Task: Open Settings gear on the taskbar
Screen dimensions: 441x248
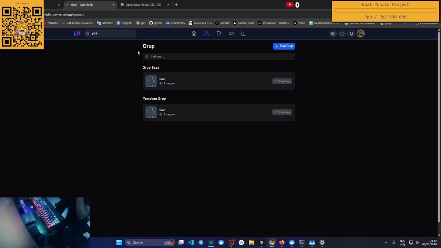Action: (x=322, y=242)
